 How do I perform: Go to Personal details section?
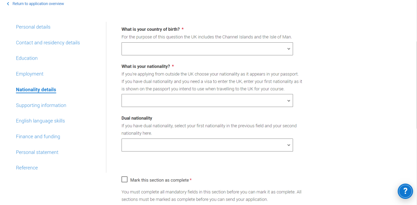click(33, 27)
